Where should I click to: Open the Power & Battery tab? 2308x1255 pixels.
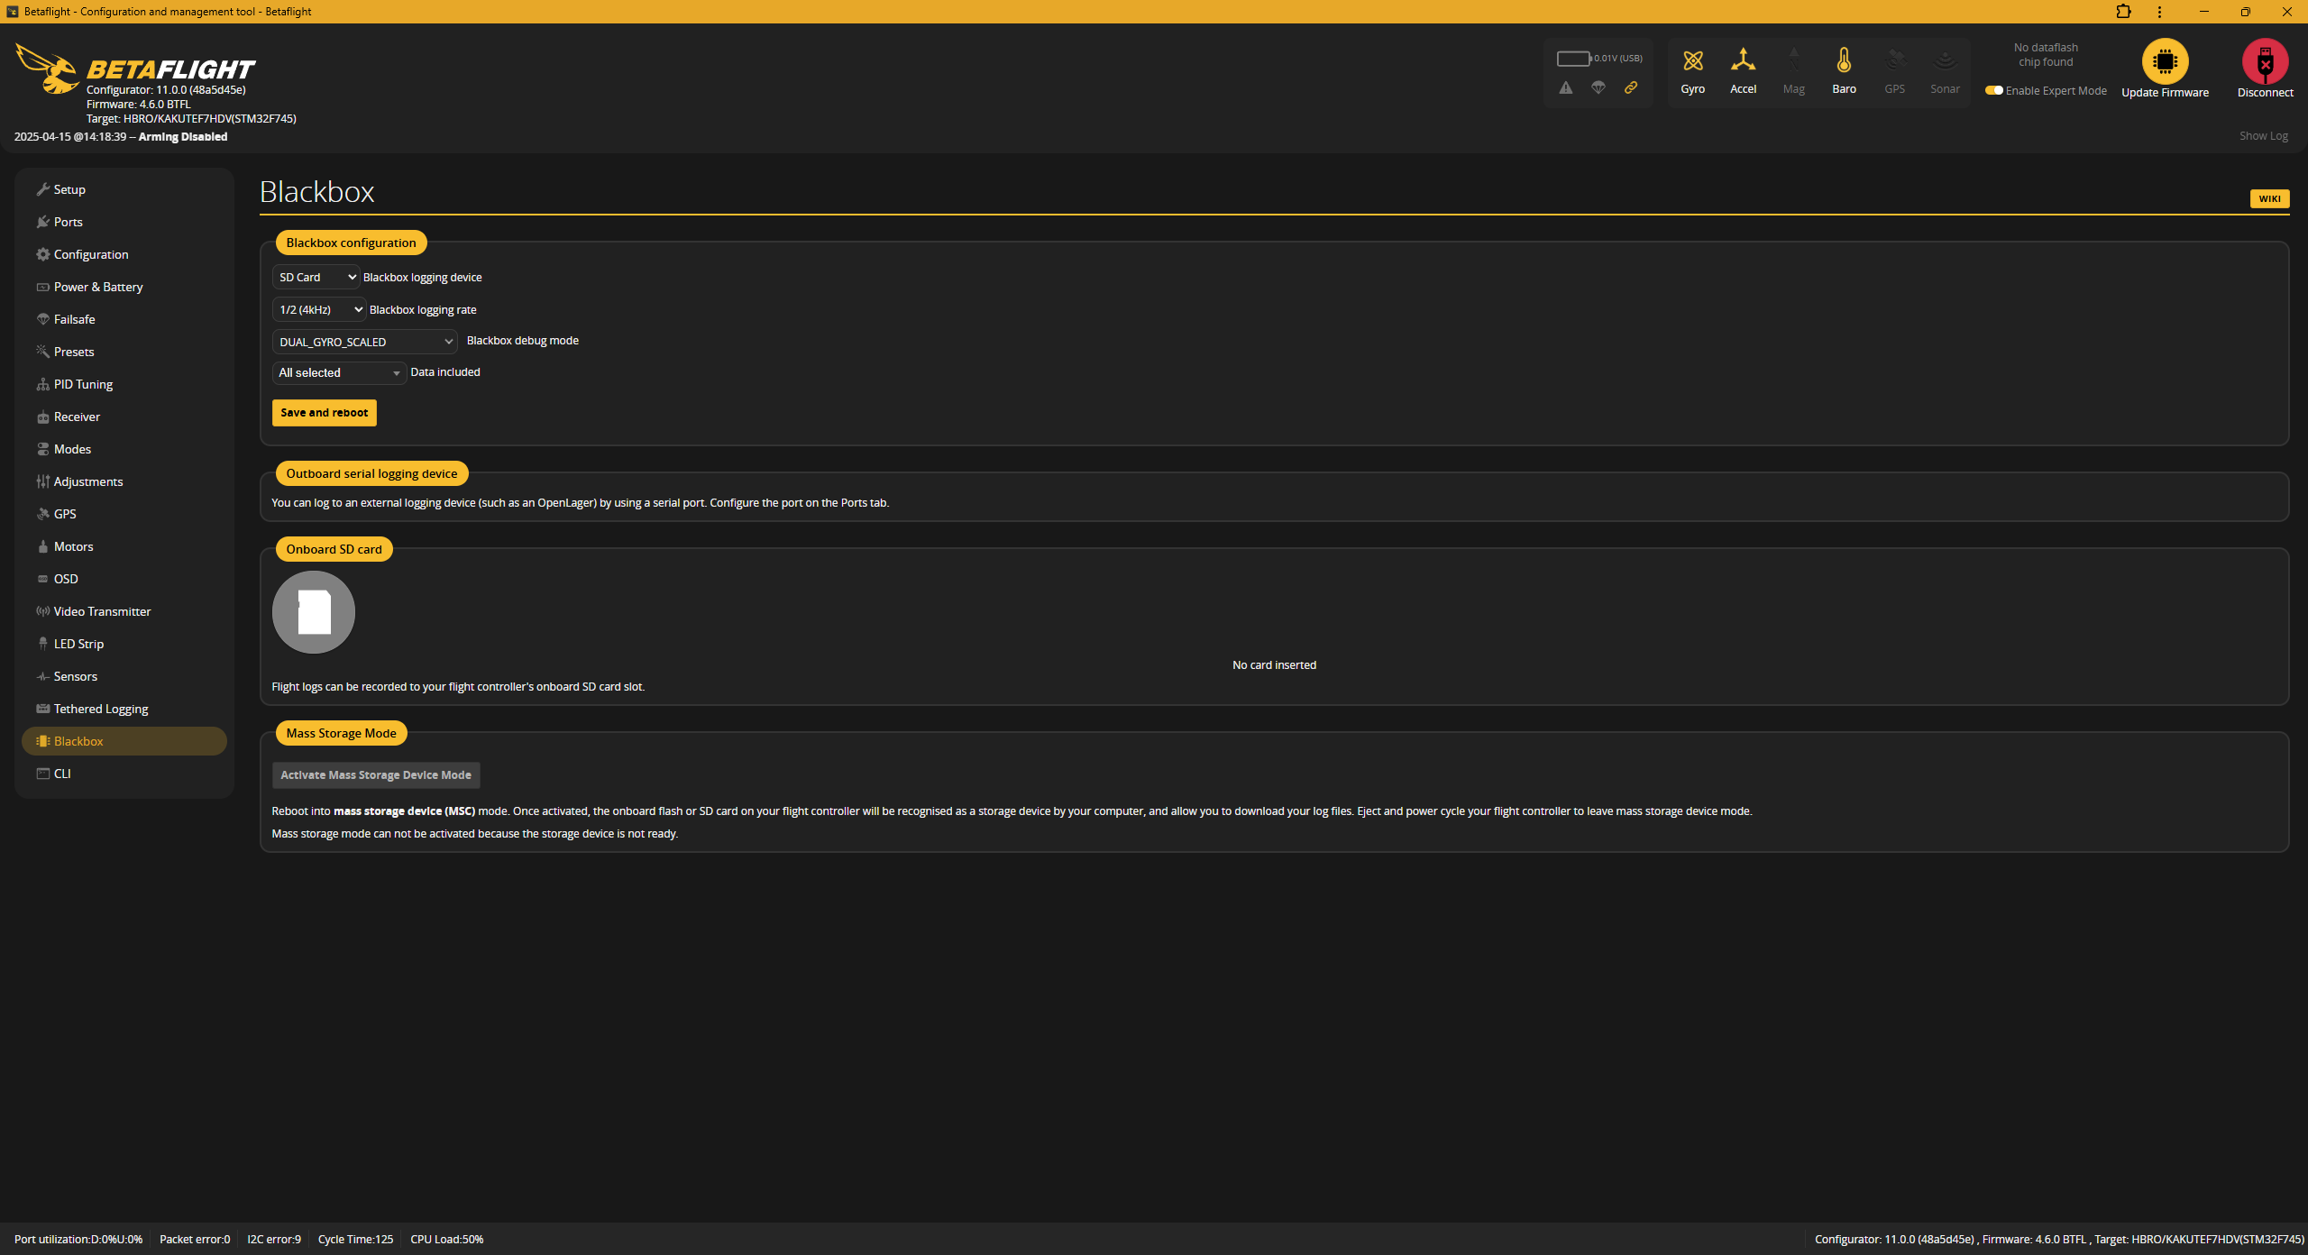[x=124, y=287]
